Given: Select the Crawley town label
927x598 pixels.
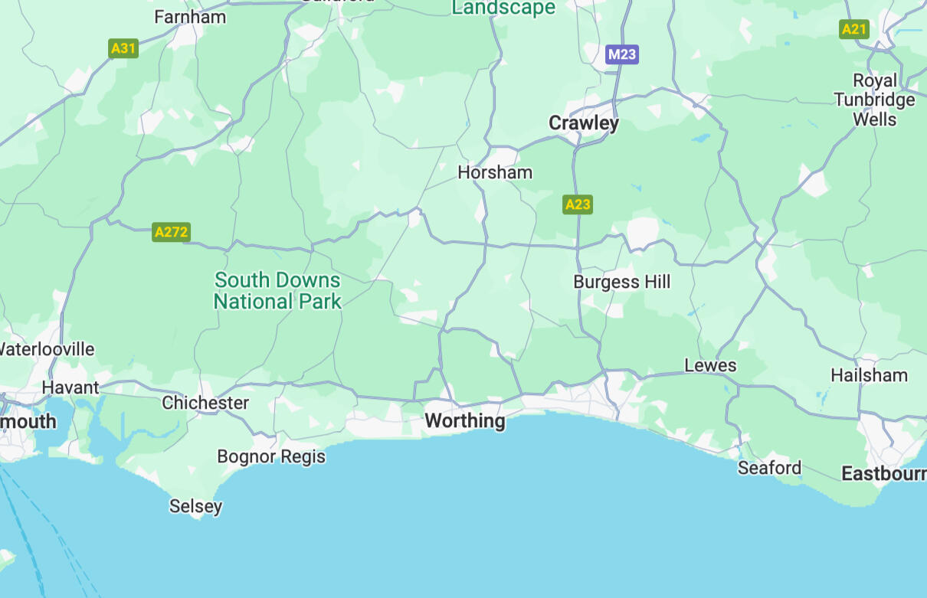Looking at the screenshot, I should pos(584,123).
